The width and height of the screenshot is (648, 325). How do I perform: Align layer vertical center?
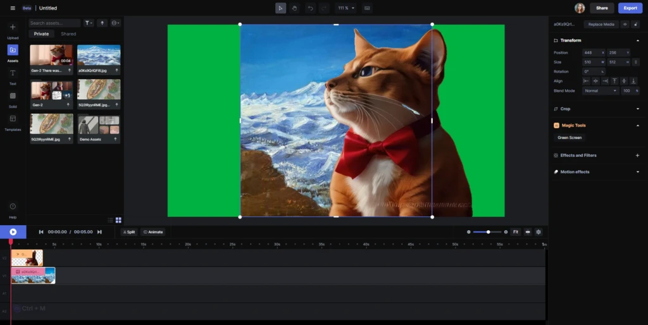pos(624,81)
